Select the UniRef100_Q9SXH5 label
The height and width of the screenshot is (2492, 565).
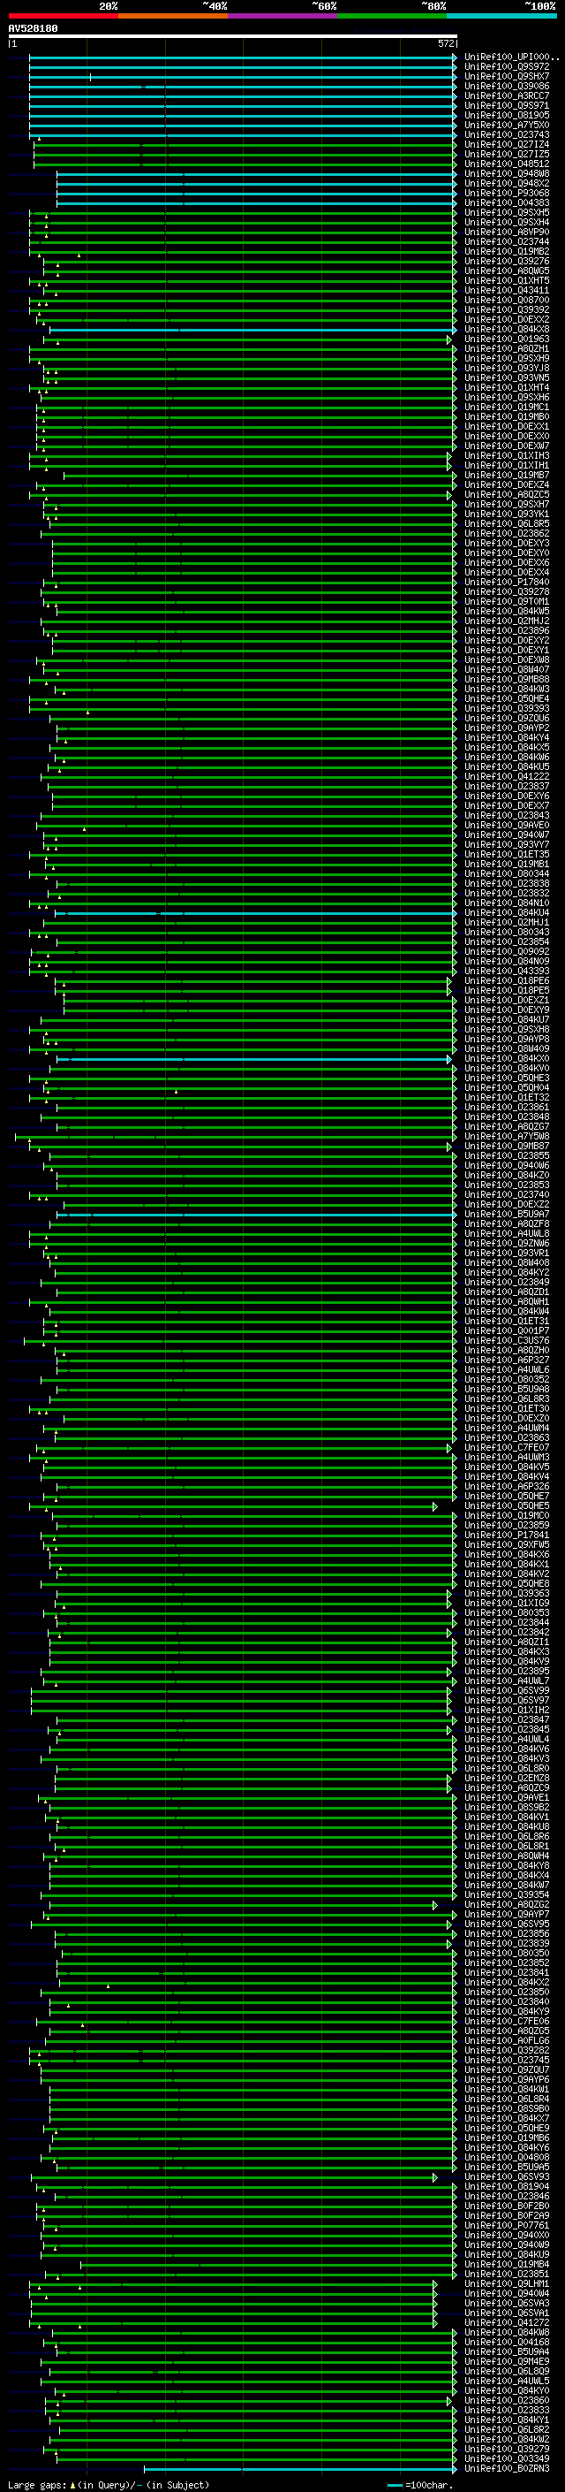[507, 212]
